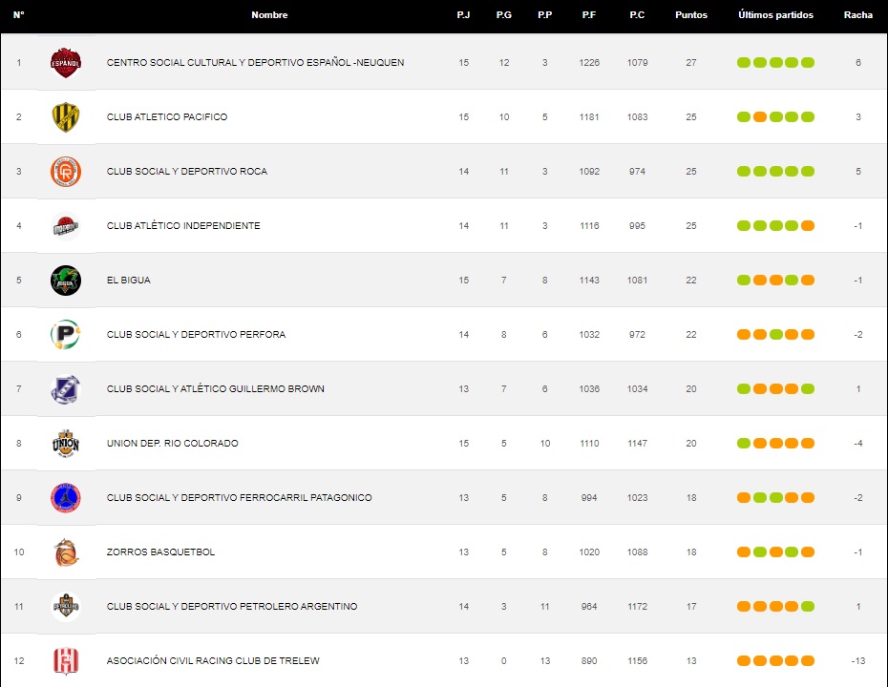Select the Guillermo Brown team crest
The width and height of the screenshot is (888, 687).
tap(65, 389)
